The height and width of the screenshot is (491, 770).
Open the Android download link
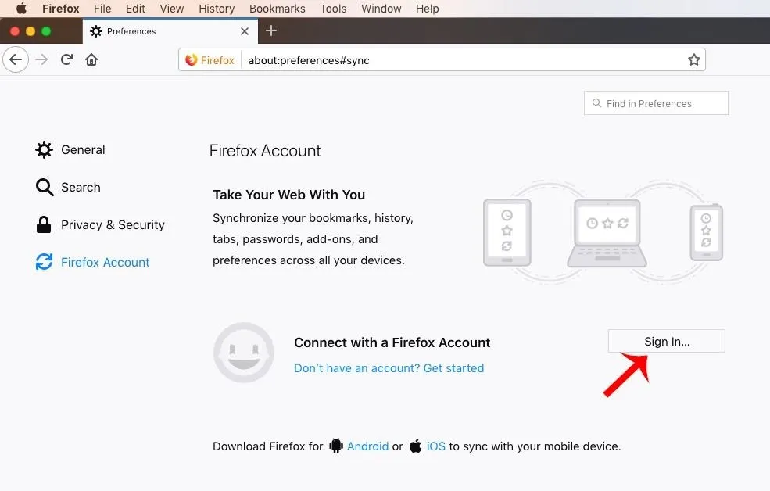pos(368,446)
